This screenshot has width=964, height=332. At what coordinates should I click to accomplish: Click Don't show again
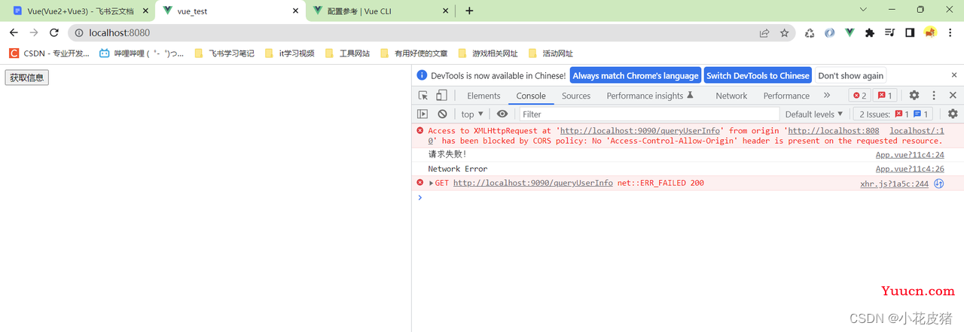(x=850, y=75)
